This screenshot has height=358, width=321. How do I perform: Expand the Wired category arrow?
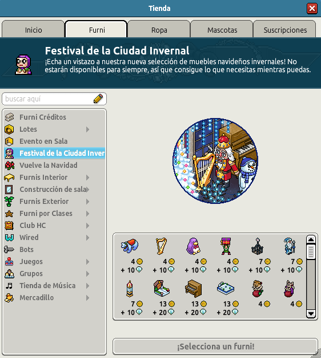tap(87, 238)
